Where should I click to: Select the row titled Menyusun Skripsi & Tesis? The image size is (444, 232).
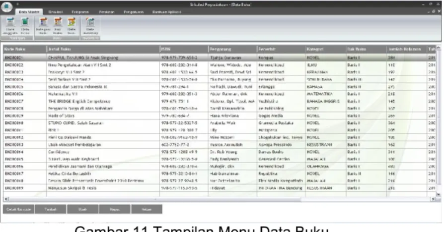pyautogui.click(x=220, y=188)
